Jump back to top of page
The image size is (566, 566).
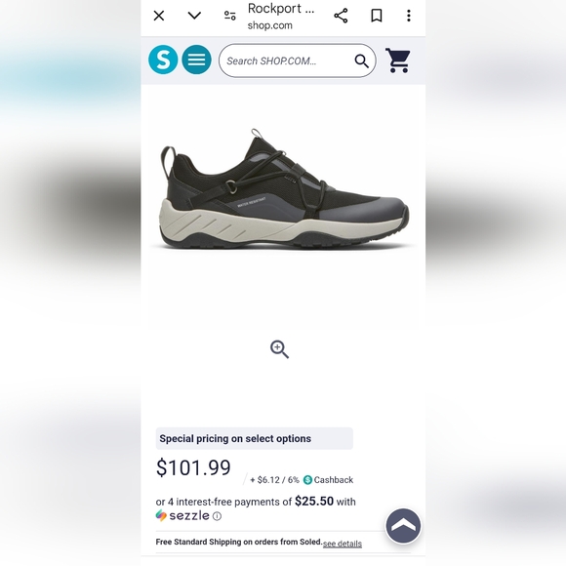403,526
